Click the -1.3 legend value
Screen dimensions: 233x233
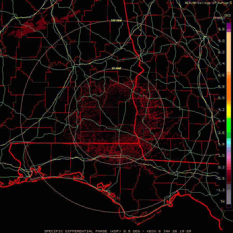220,190
